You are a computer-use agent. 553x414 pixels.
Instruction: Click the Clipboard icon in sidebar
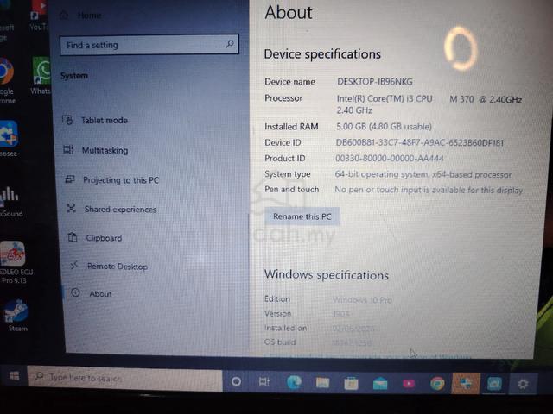pyautogui.click(x=73, y=237)
